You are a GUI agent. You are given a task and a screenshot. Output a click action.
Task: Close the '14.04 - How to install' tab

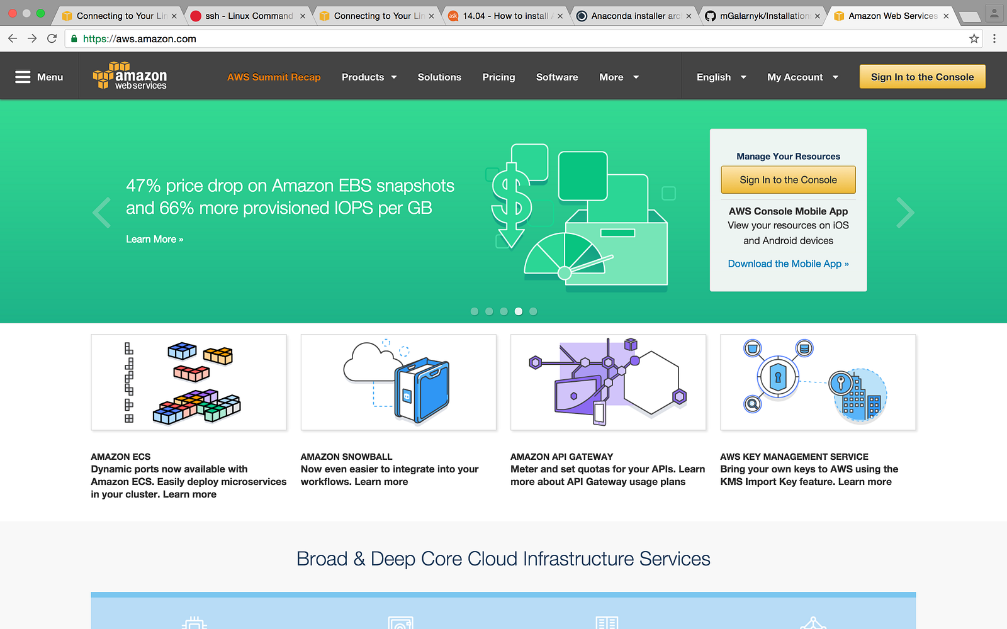pyautogui.click(x=560, y=16)
